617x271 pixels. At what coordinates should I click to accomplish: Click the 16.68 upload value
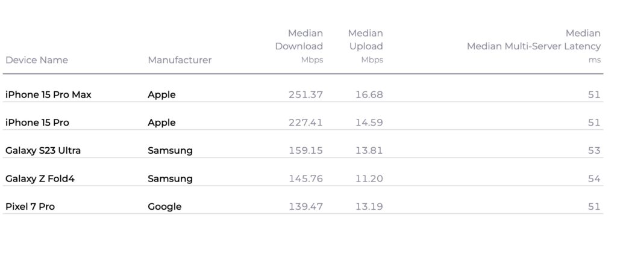tap(369, 94)
